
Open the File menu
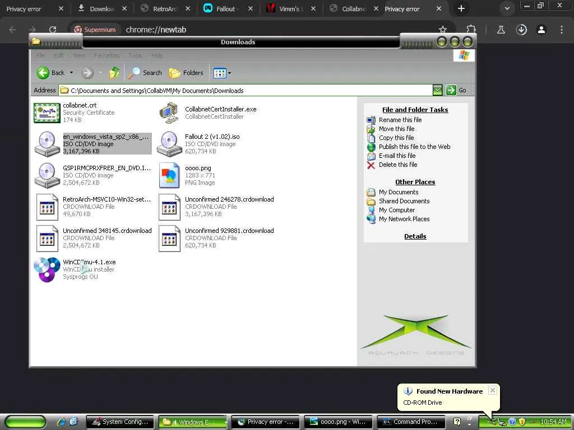tap(40, 55)
